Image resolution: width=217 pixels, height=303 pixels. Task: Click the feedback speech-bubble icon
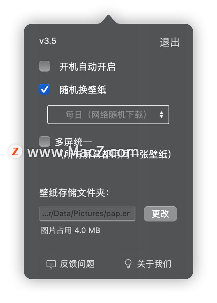[x=51, y=264]
